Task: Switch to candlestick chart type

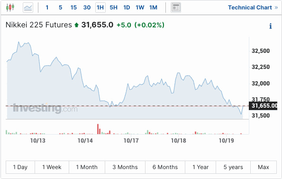Action: pyautogui.click(x=10, y=8)
